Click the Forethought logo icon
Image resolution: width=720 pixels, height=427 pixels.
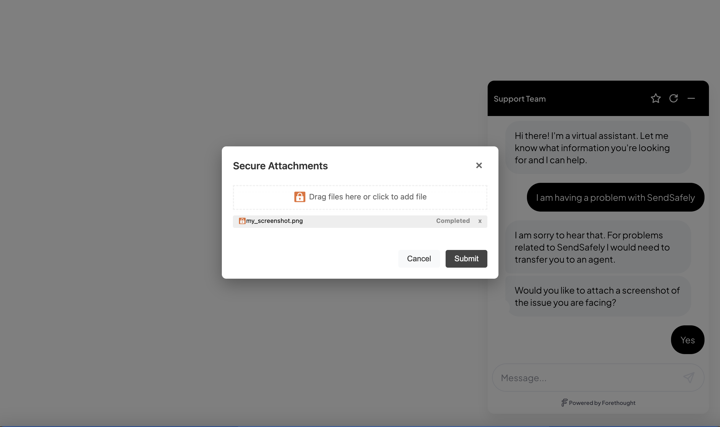(x=564, y=402)
